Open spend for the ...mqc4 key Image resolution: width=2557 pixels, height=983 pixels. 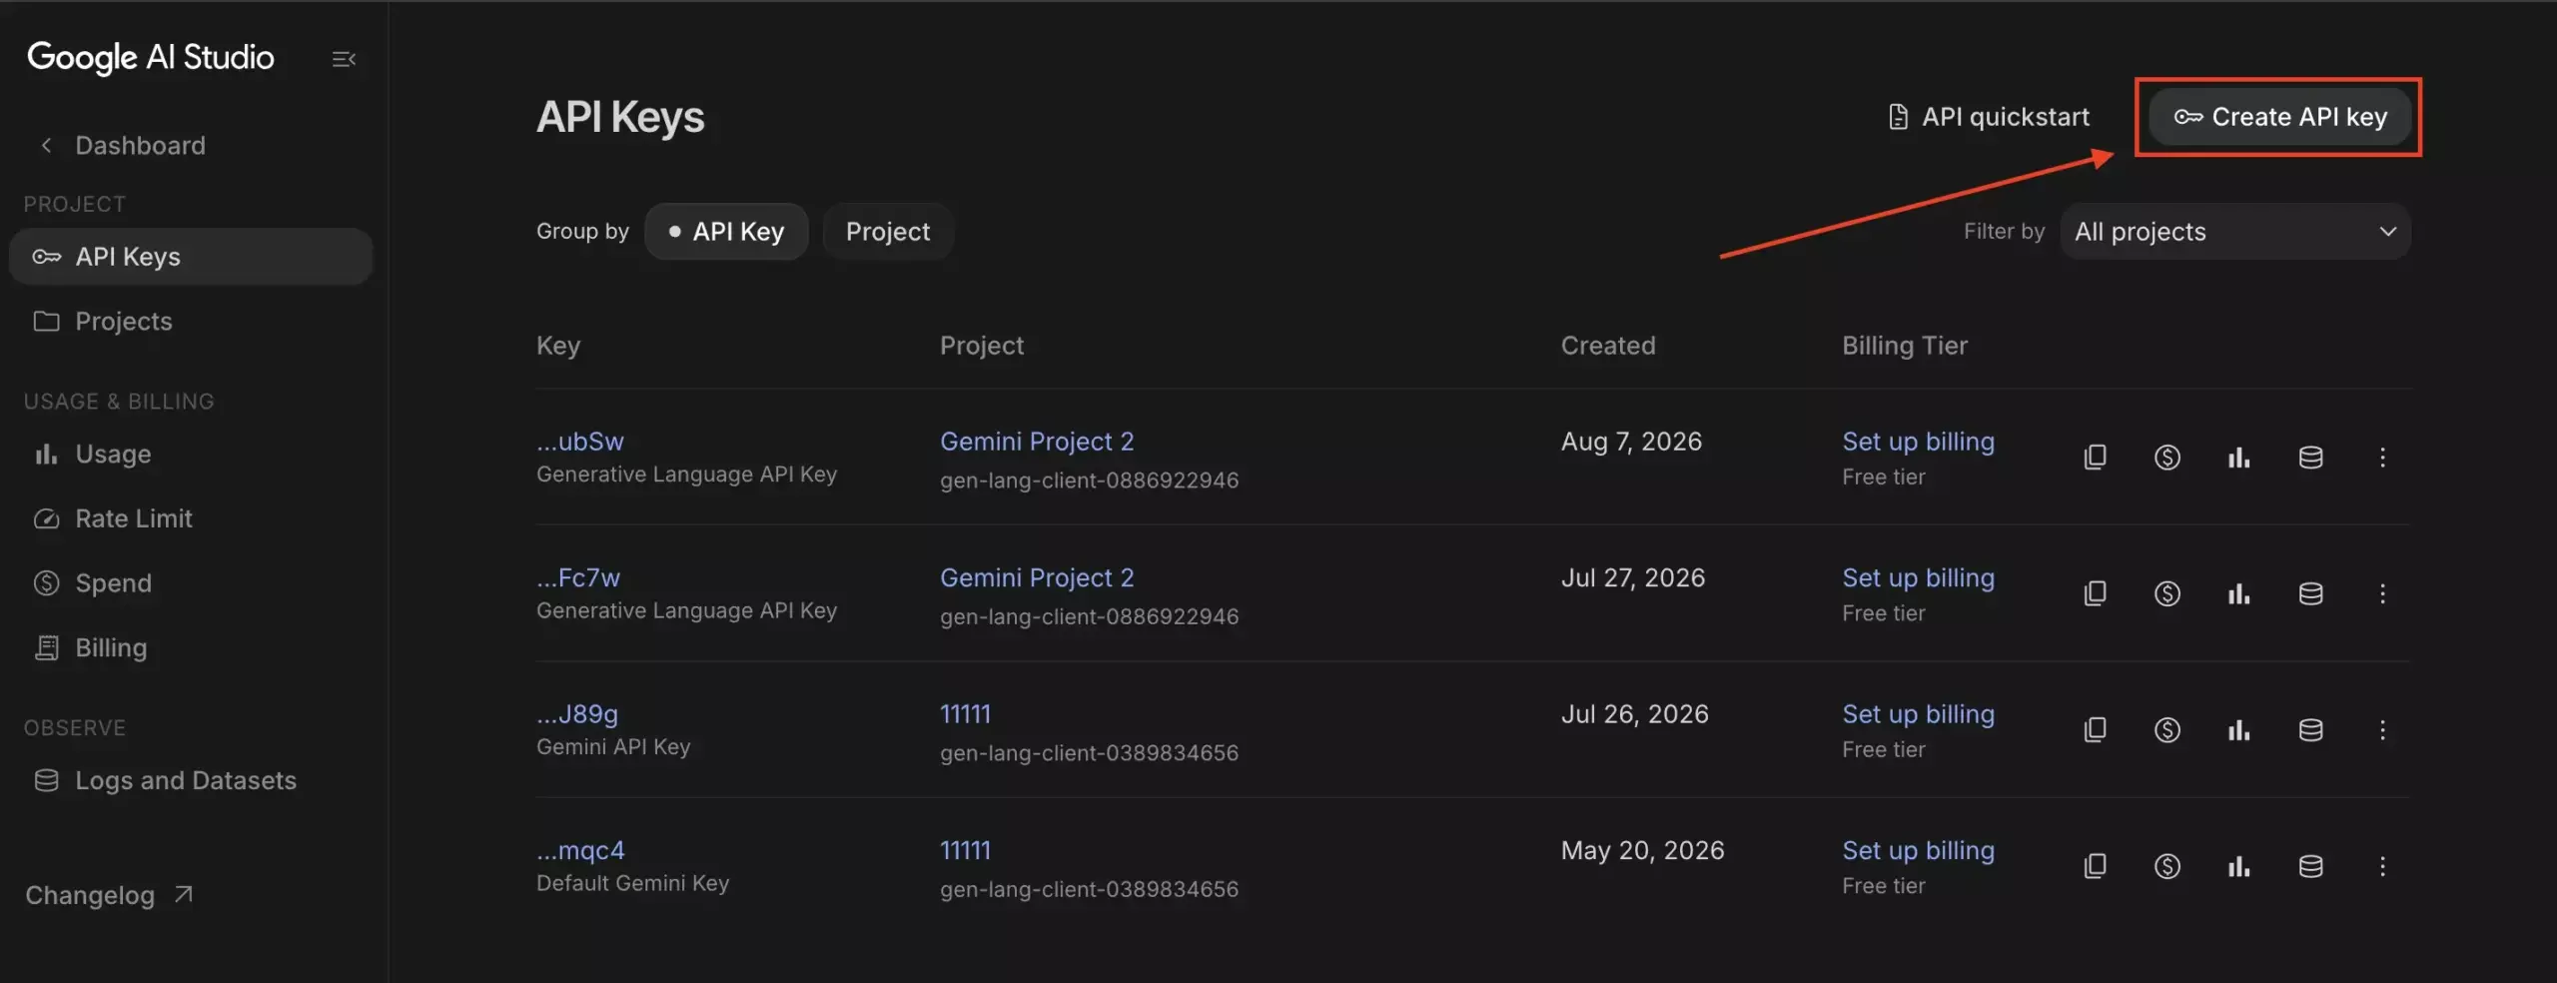coord(2166,866)
